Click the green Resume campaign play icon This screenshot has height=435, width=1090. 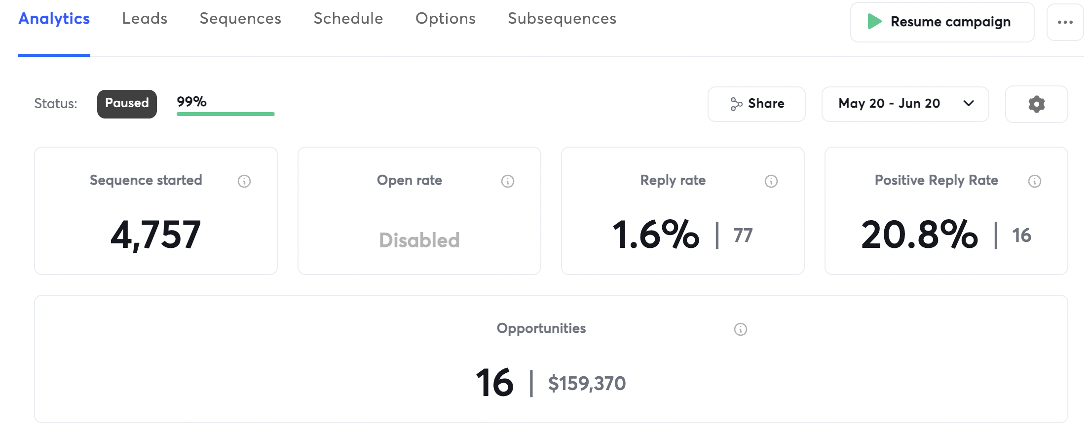[874, 22]
